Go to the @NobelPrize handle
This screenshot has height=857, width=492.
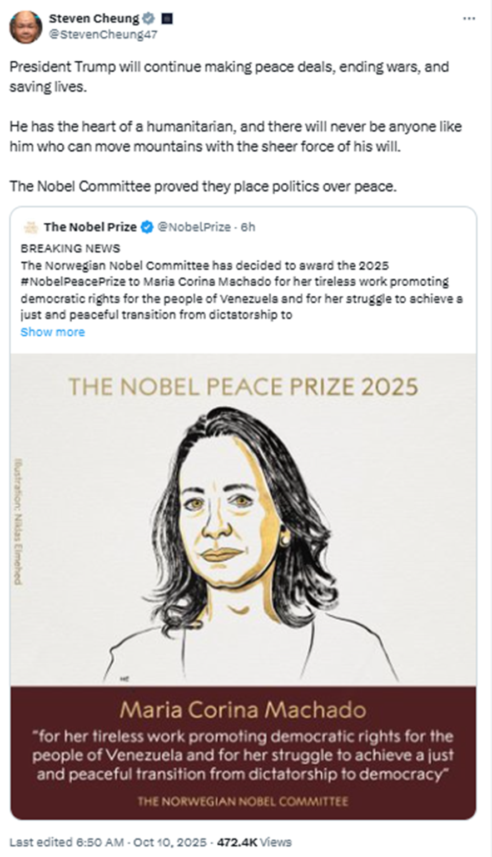click(x=196, y=227)
